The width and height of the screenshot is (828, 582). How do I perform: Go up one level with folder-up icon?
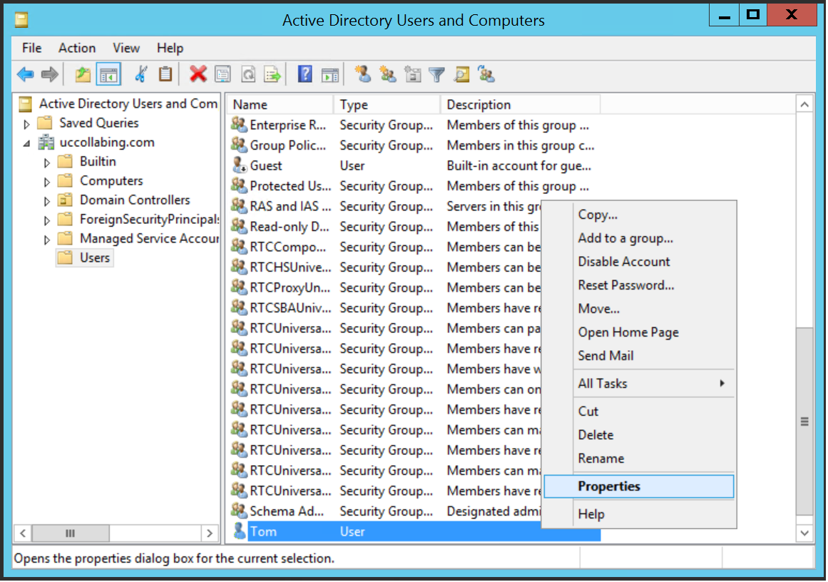pyautogui.click(x=83, y=74)
